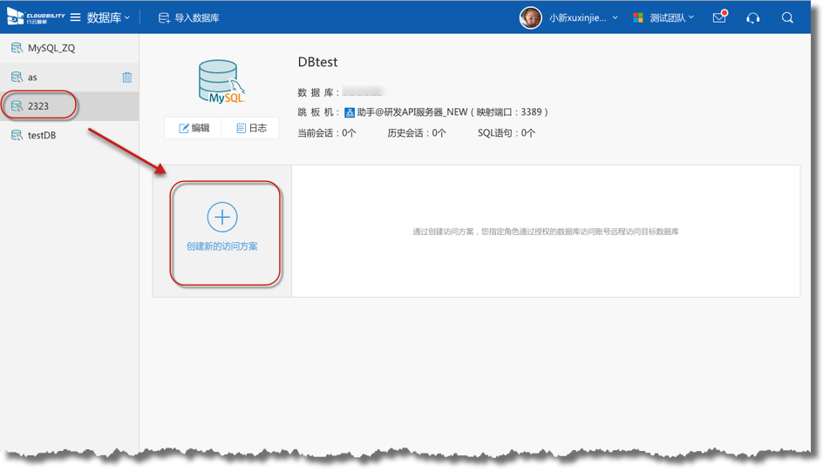Open the mail notifications icon
The width and height of the screenshot is (823, 471).
pyautogui.click(x=719, y=17)
